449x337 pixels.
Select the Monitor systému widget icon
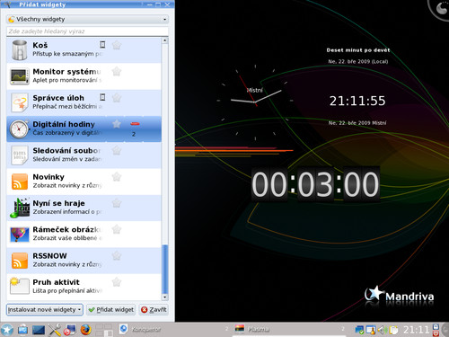click(20, 76)
